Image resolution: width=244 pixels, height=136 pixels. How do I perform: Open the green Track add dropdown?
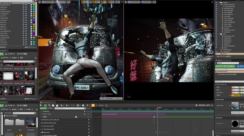pyautogui.click(x=43, y=108)
